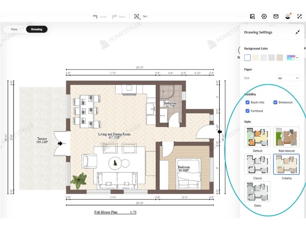This screenshot has height=229, width=306.
Task: Open the paper Size A4 dropdown
Action: point(288,78)
